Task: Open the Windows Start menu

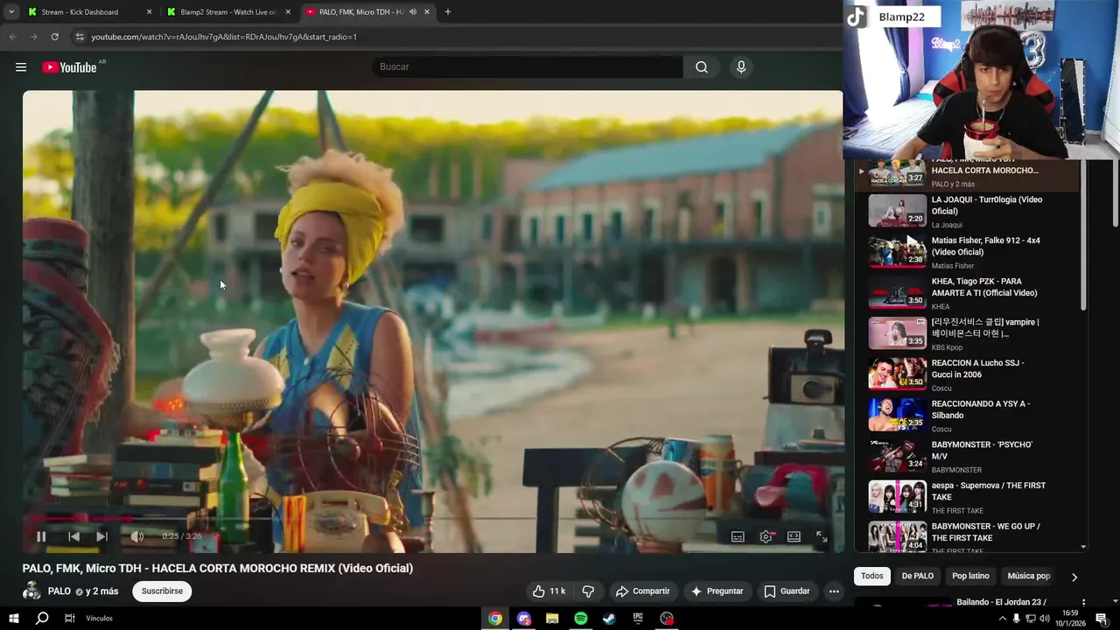Action: (13, 619)
